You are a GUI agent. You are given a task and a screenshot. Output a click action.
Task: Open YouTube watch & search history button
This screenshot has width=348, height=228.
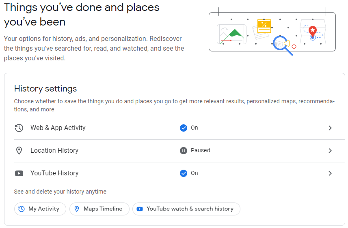tap(186, 209)
